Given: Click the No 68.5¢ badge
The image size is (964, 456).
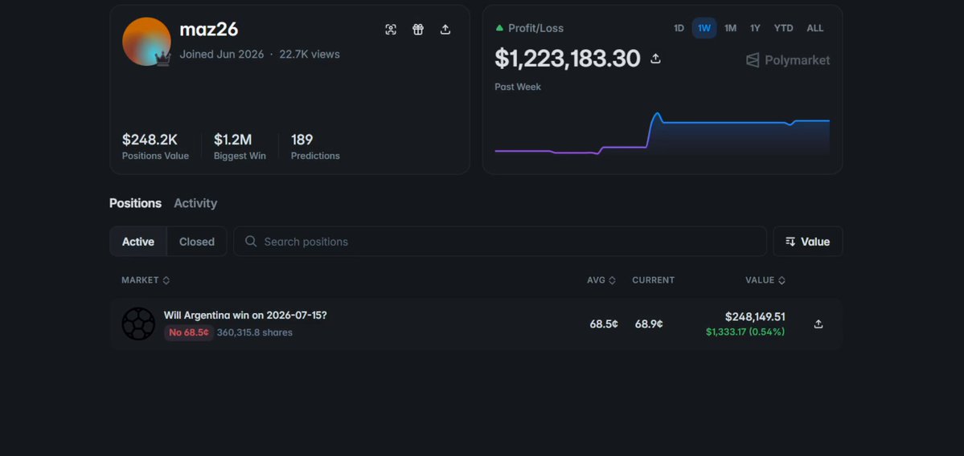Looking at the screenshot, I should coord(189,332).
